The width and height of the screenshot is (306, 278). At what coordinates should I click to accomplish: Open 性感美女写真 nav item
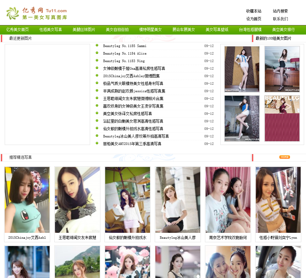tap(51, 30)
